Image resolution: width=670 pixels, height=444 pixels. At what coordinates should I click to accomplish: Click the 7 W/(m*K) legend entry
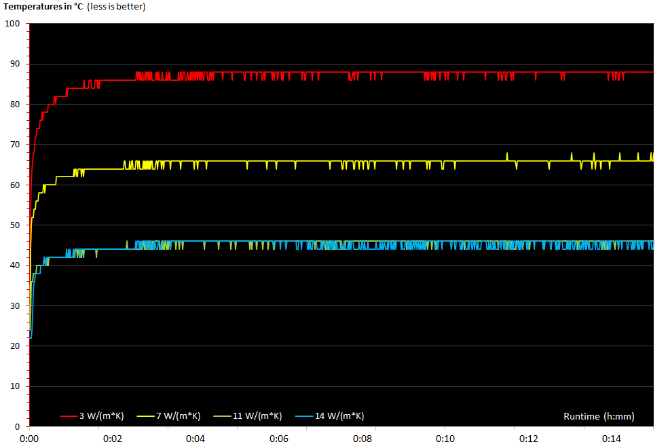click(168, 415)
